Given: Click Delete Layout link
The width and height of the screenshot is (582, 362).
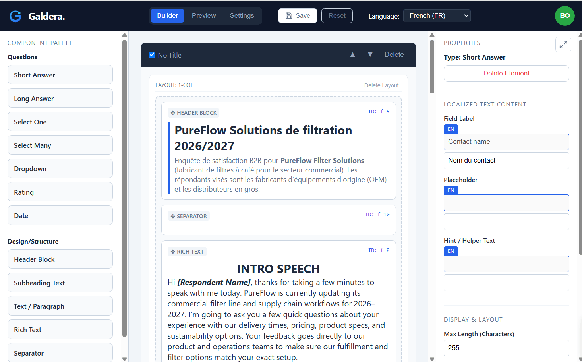Looking at the screenshot, I should coord(381,85).
